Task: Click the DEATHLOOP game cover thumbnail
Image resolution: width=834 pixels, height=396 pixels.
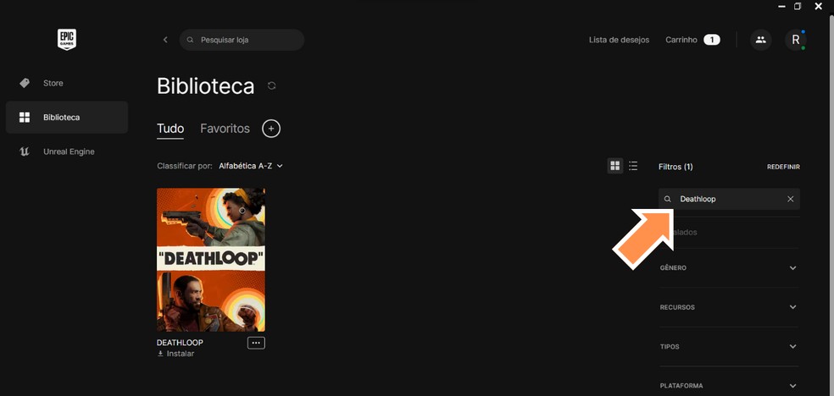Action: coord(211,260)
